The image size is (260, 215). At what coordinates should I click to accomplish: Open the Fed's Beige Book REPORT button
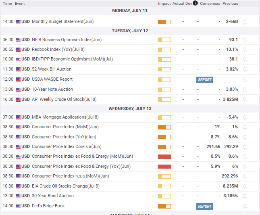tap(204, 206)
